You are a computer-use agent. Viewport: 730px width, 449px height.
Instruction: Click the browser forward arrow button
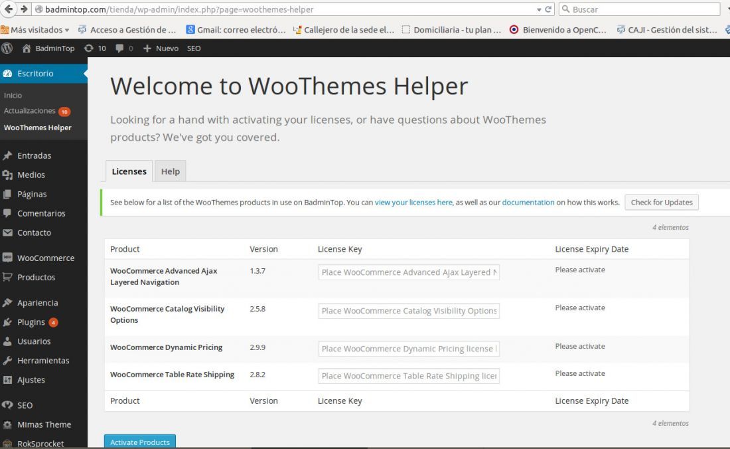coord(24,9)
